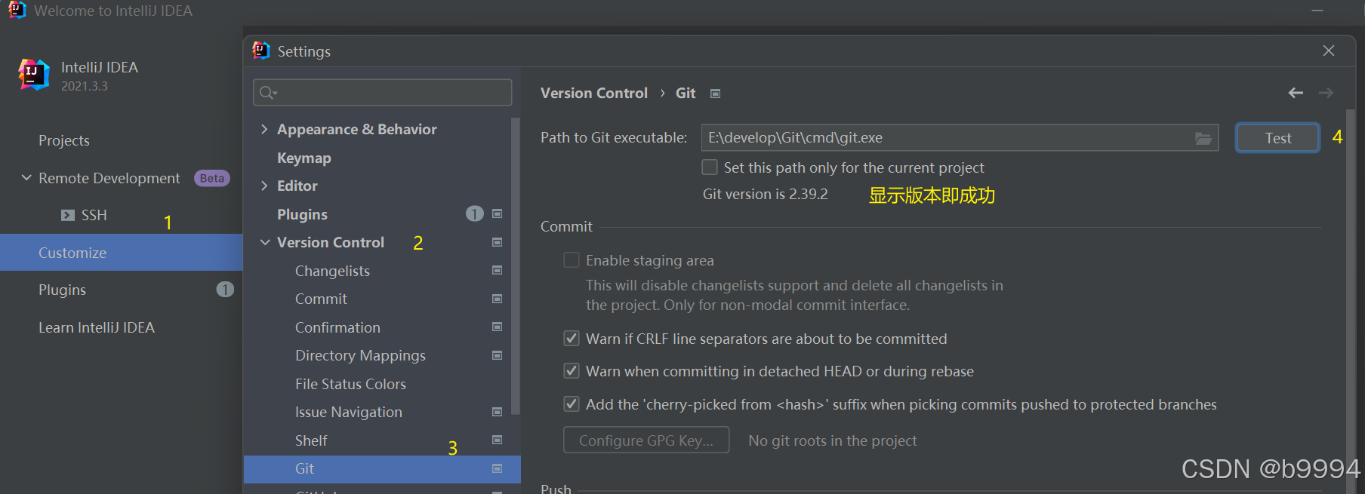This screenshot has width=1365, height=494.
Task: Open Projects in Welcome window
Action: pos(64,140)
